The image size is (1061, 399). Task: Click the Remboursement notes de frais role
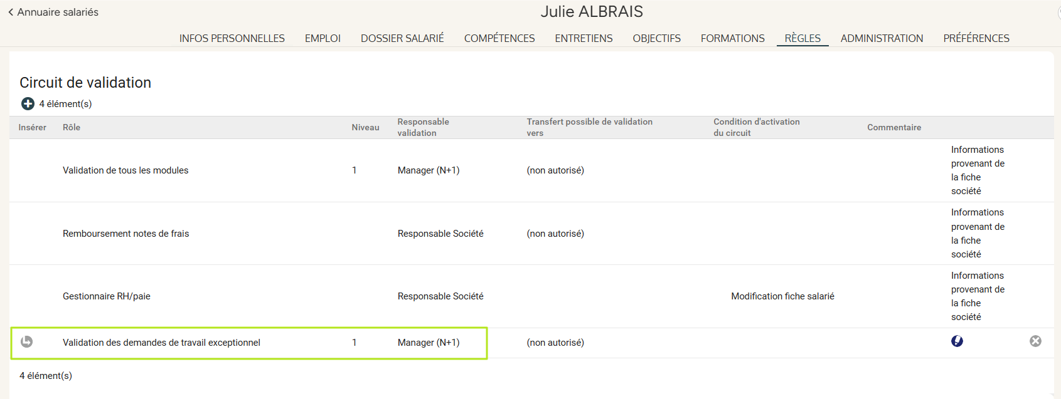(125, 234)
